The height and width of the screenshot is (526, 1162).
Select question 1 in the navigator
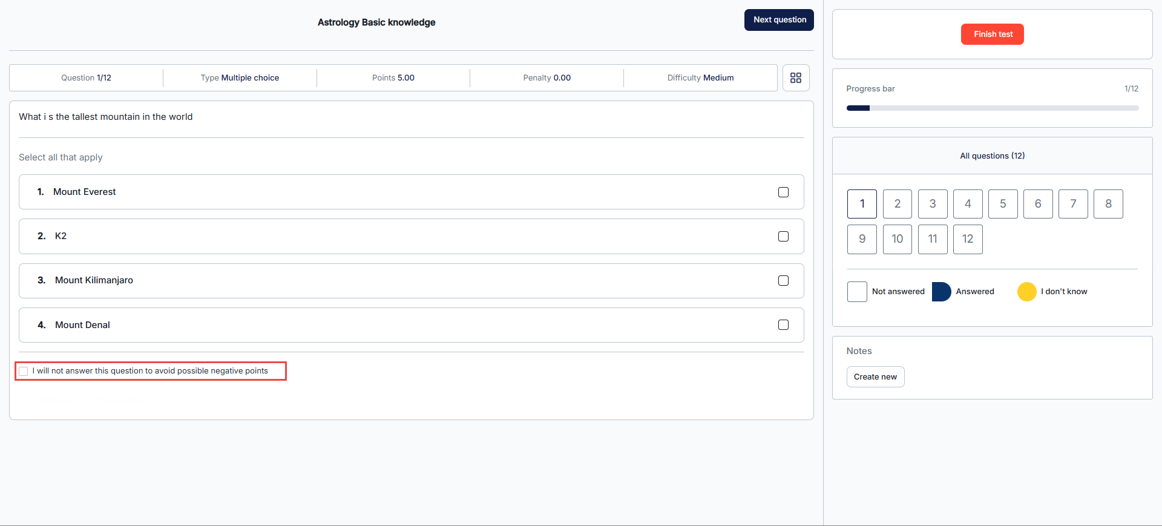point(862,204)
